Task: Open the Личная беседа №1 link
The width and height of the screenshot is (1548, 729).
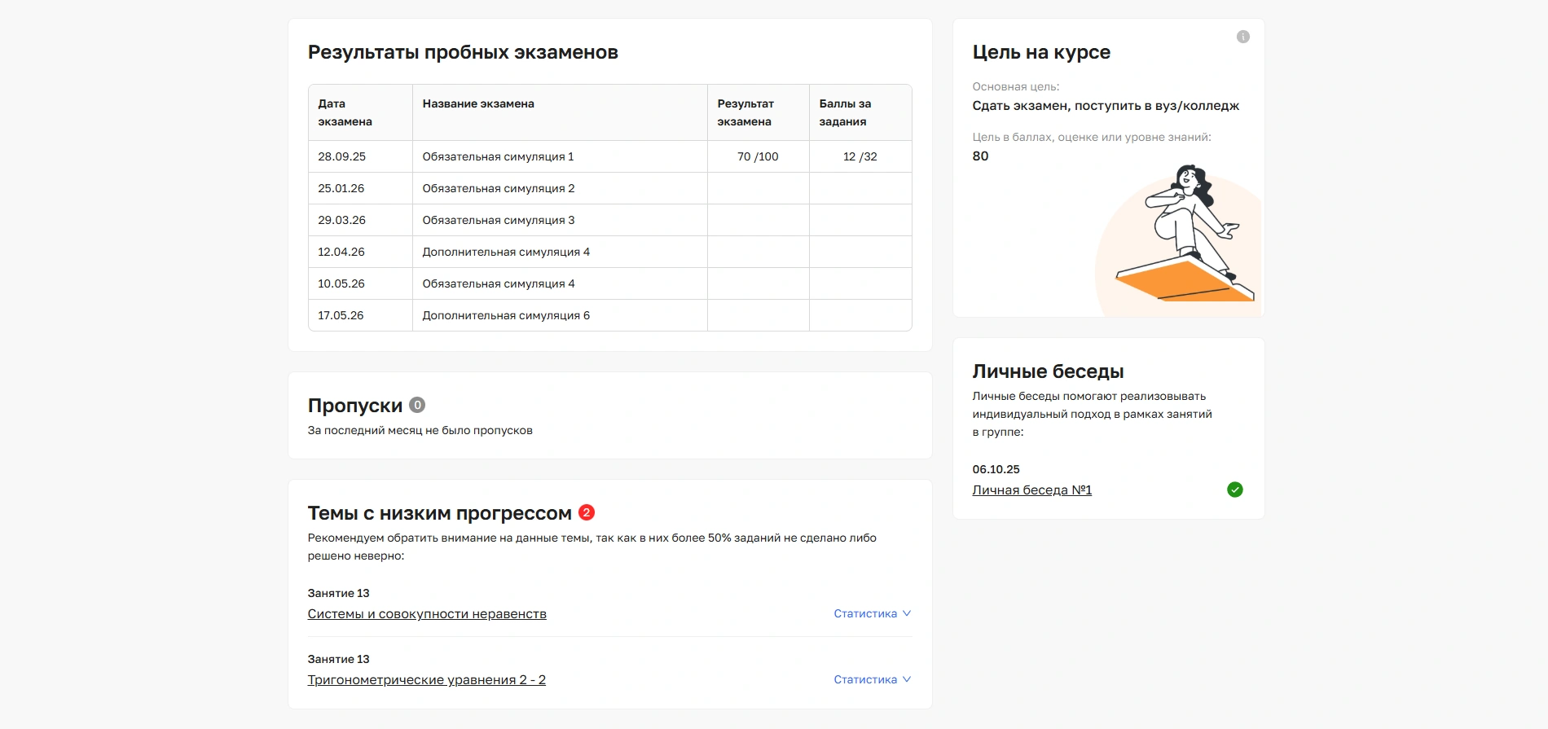Action: click(x=1031, y=490)
